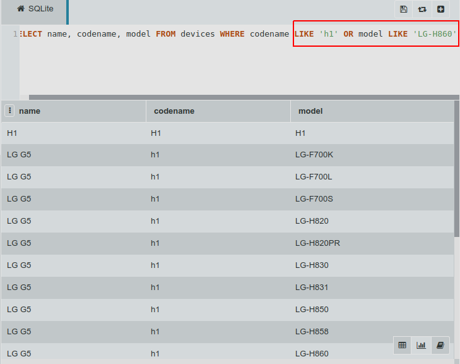Click the save query floppy icon

pos(403,9)
